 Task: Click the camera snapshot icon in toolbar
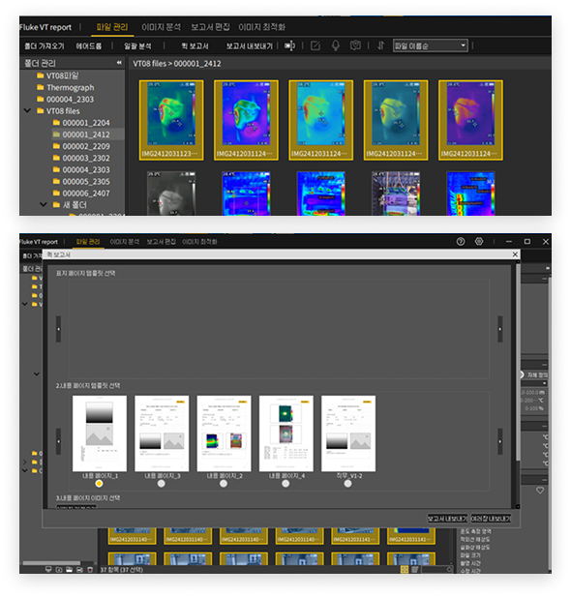355,46
